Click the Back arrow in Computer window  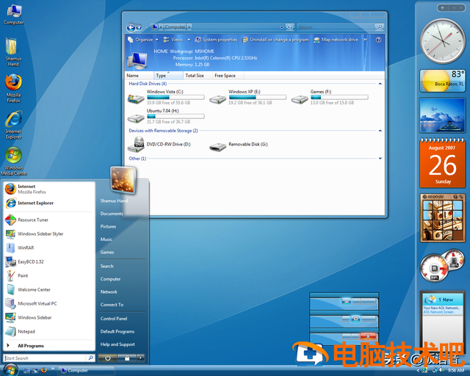click(x=131, y=28)
